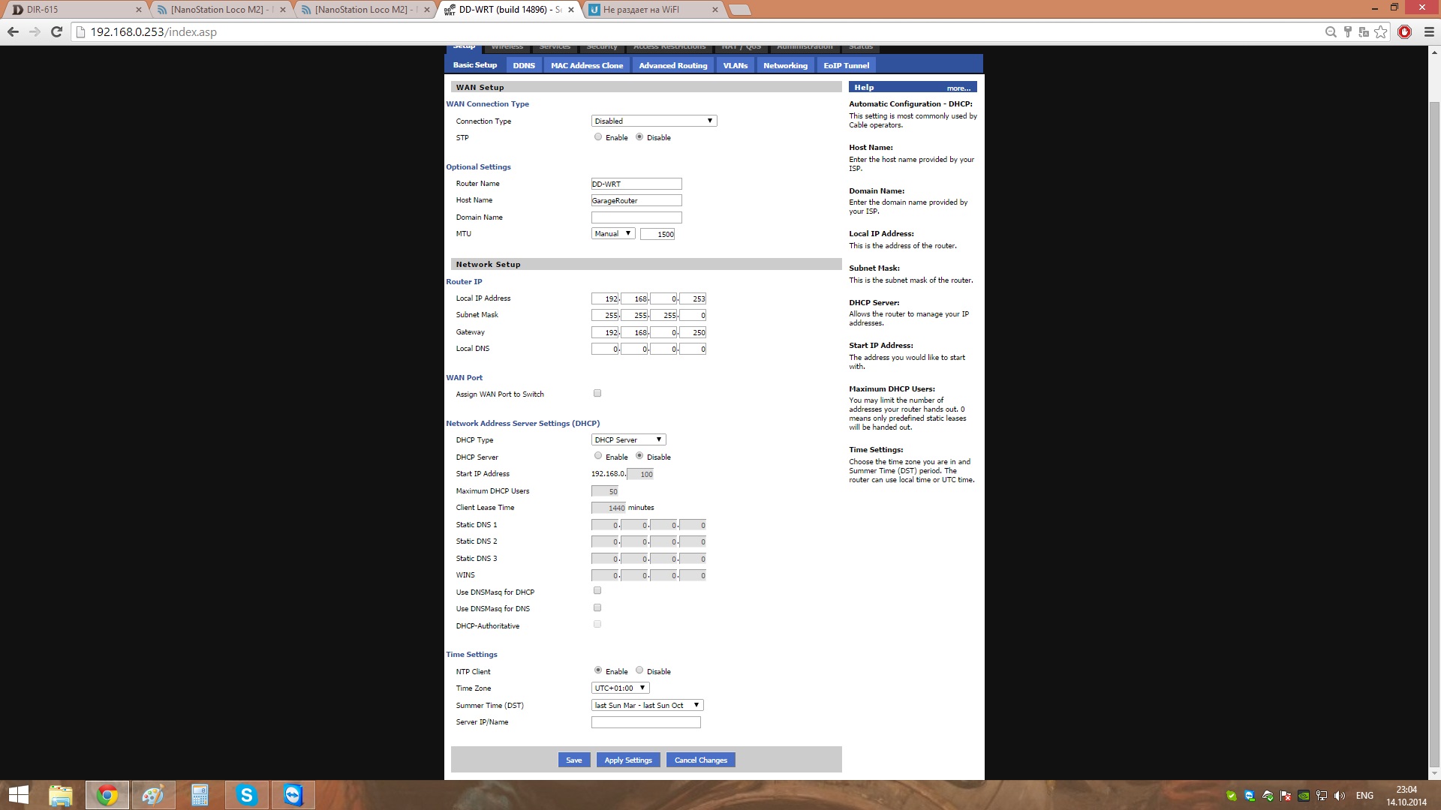The height and width of the screenshot is (810, 1441).
Task: Click the browser back arrow icon
Action: point(13,31)
